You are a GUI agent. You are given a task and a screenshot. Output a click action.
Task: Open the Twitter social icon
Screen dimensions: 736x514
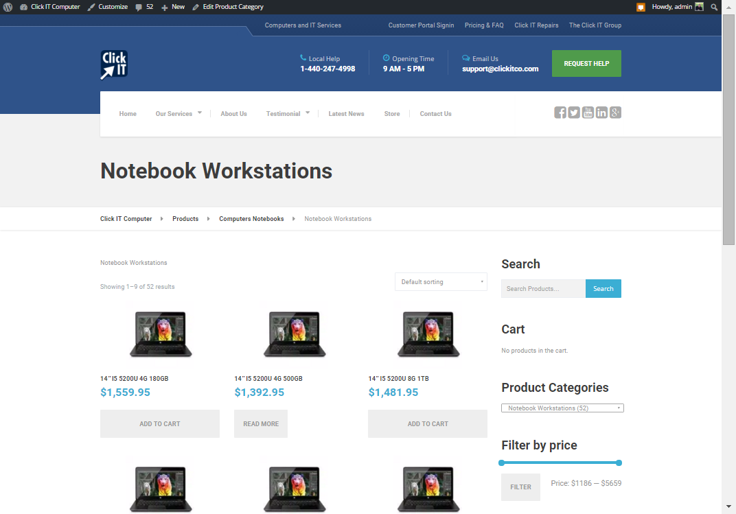click(x=574, y=113)
